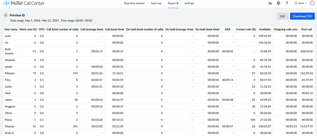Switch to the Seat map tab

coord(156,3)
